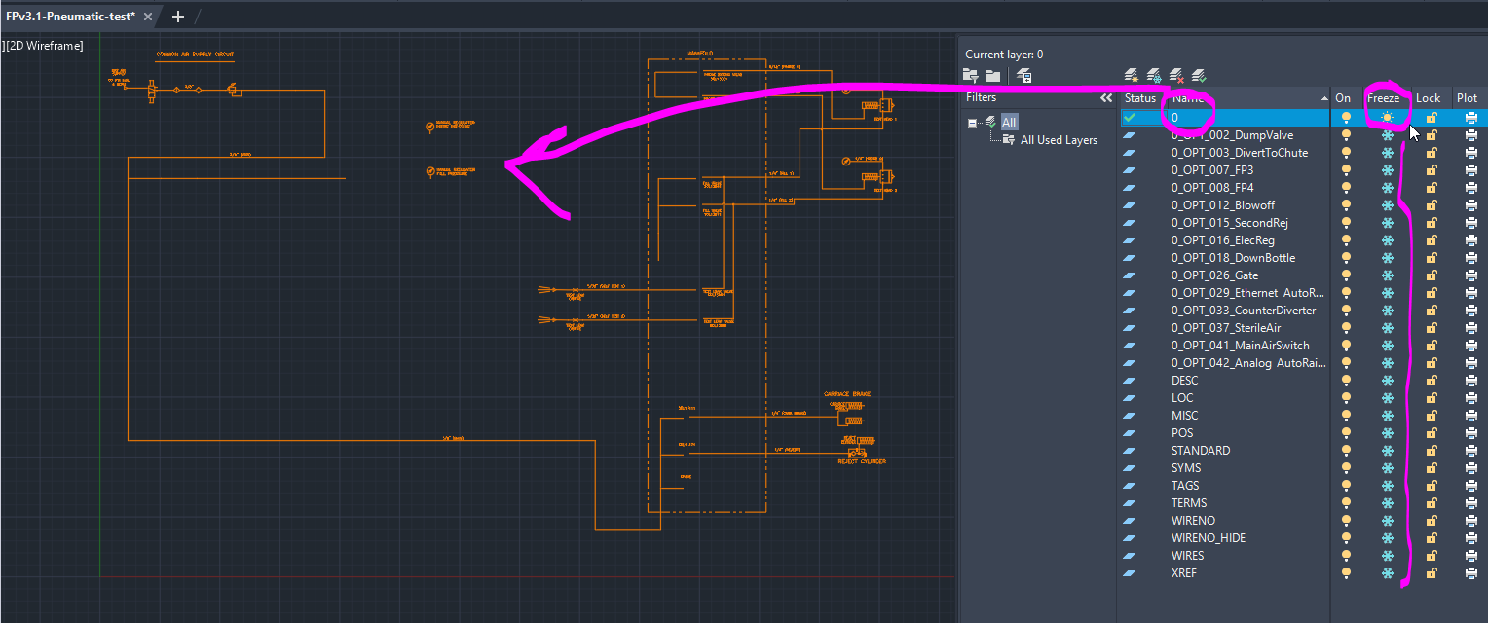
Task: Toggle plotting for the XREF layer
Action: tap(1471, 572)
